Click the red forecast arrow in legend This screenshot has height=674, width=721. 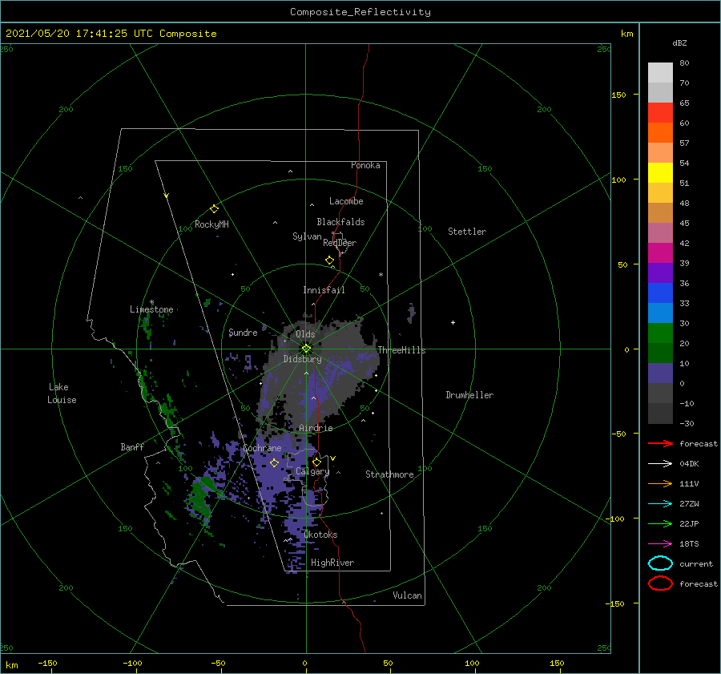[x=660, y=443]
